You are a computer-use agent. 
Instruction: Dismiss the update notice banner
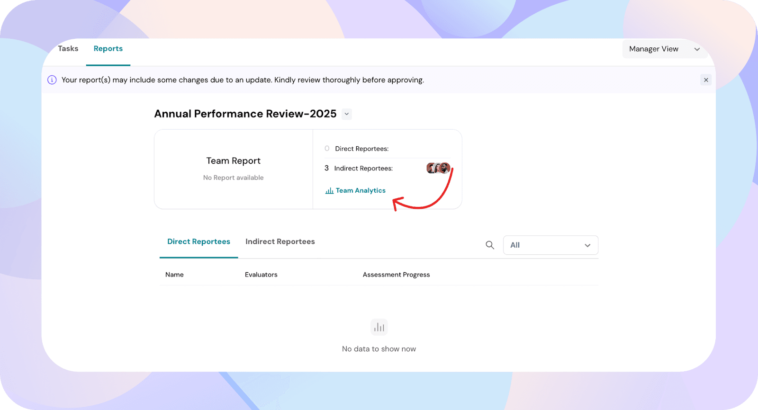pos(706,80)
